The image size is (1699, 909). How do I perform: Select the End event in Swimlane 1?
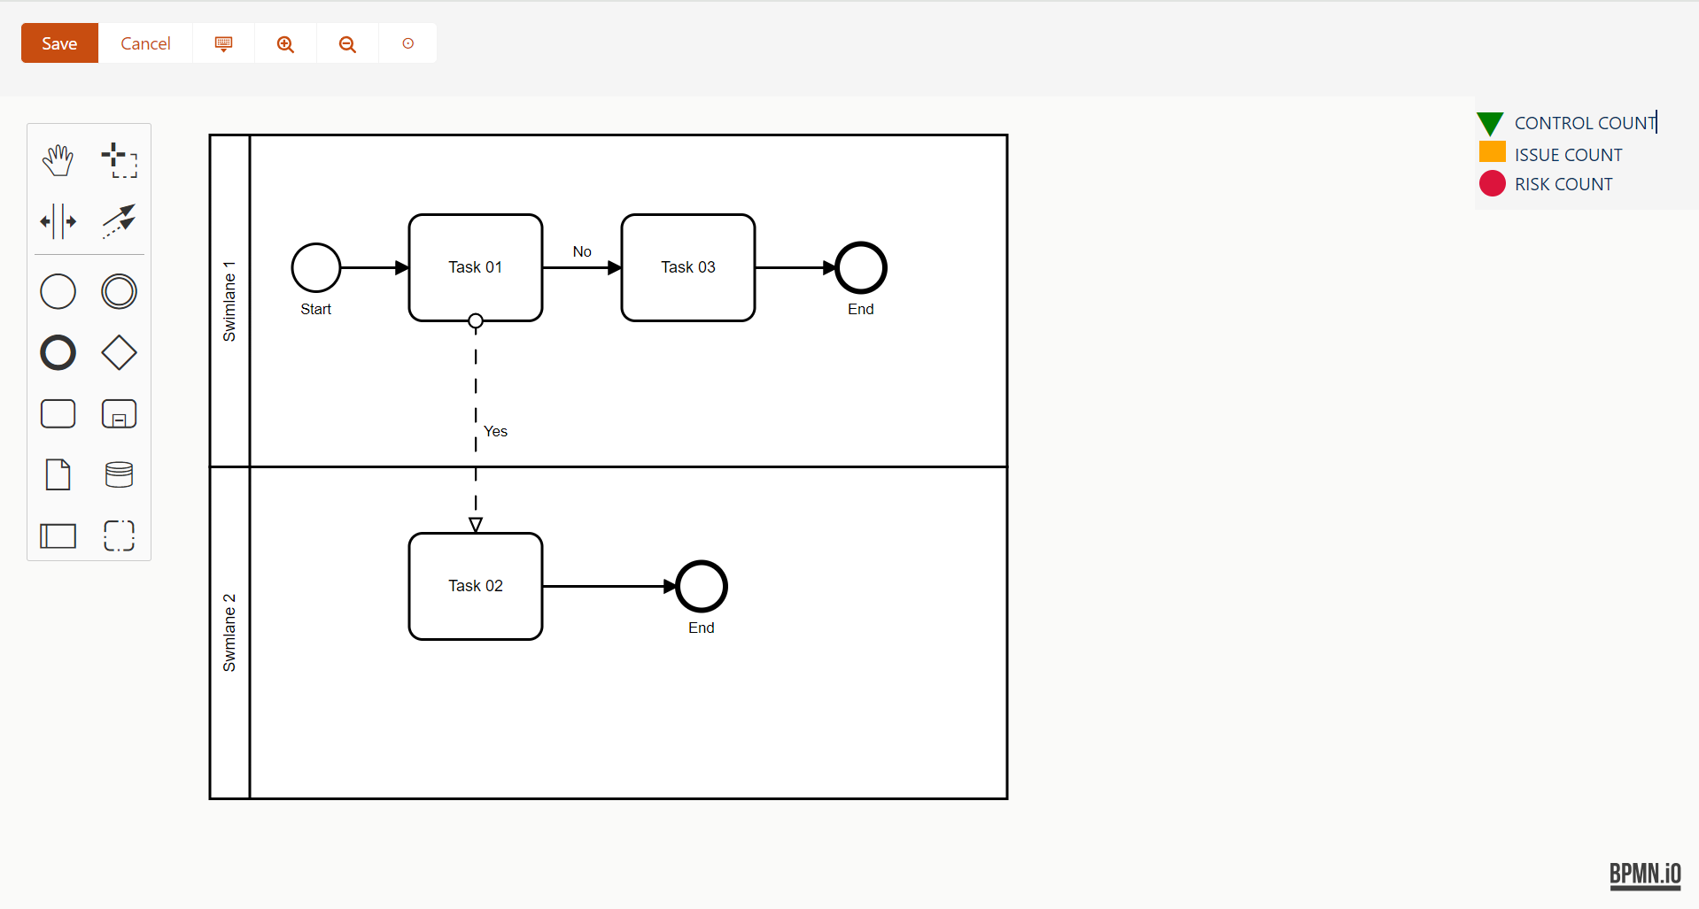click(861, 267)
